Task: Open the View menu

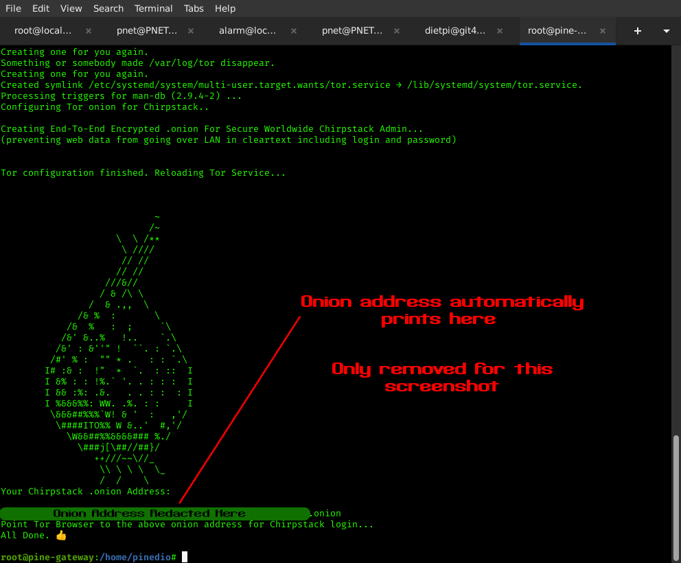Action: pyautogui.click(x=71, y=8)
